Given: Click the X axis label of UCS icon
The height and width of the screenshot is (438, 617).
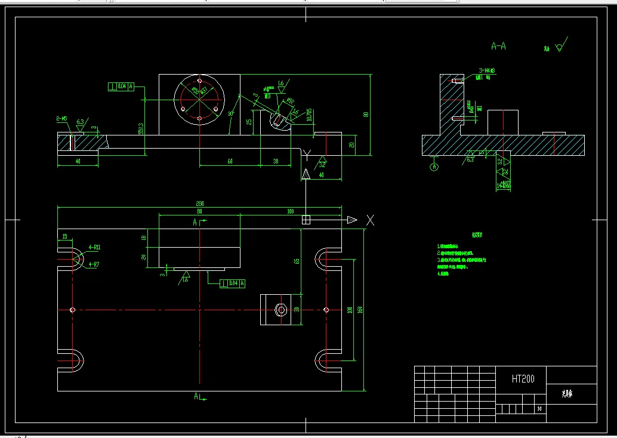Looking at the screenshot, I should point(370,220).
